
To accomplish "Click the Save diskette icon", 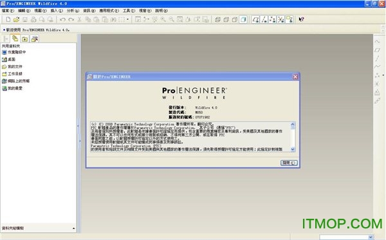I will 25,19.
